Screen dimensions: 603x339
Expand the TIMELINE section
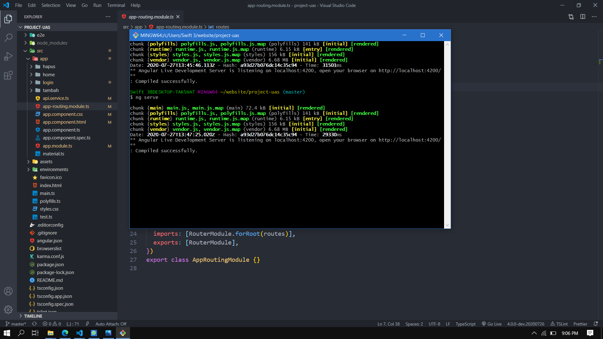tap(33, 316)
